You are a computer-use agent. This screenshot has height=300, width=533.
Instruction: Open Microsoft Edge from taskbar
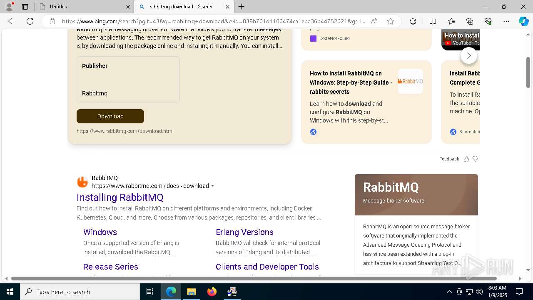(171, 292)
